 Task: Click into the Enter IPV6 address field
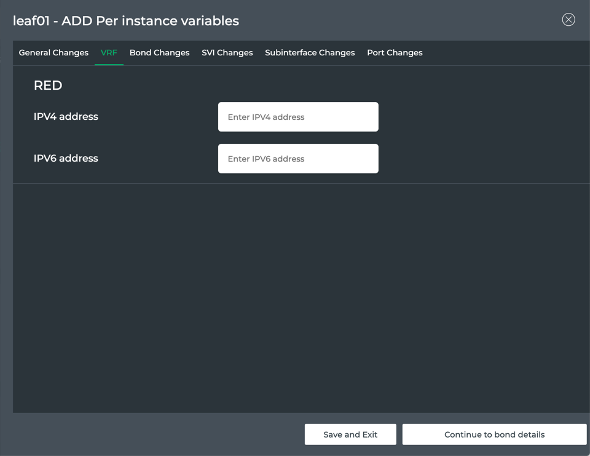click(298, 159)
